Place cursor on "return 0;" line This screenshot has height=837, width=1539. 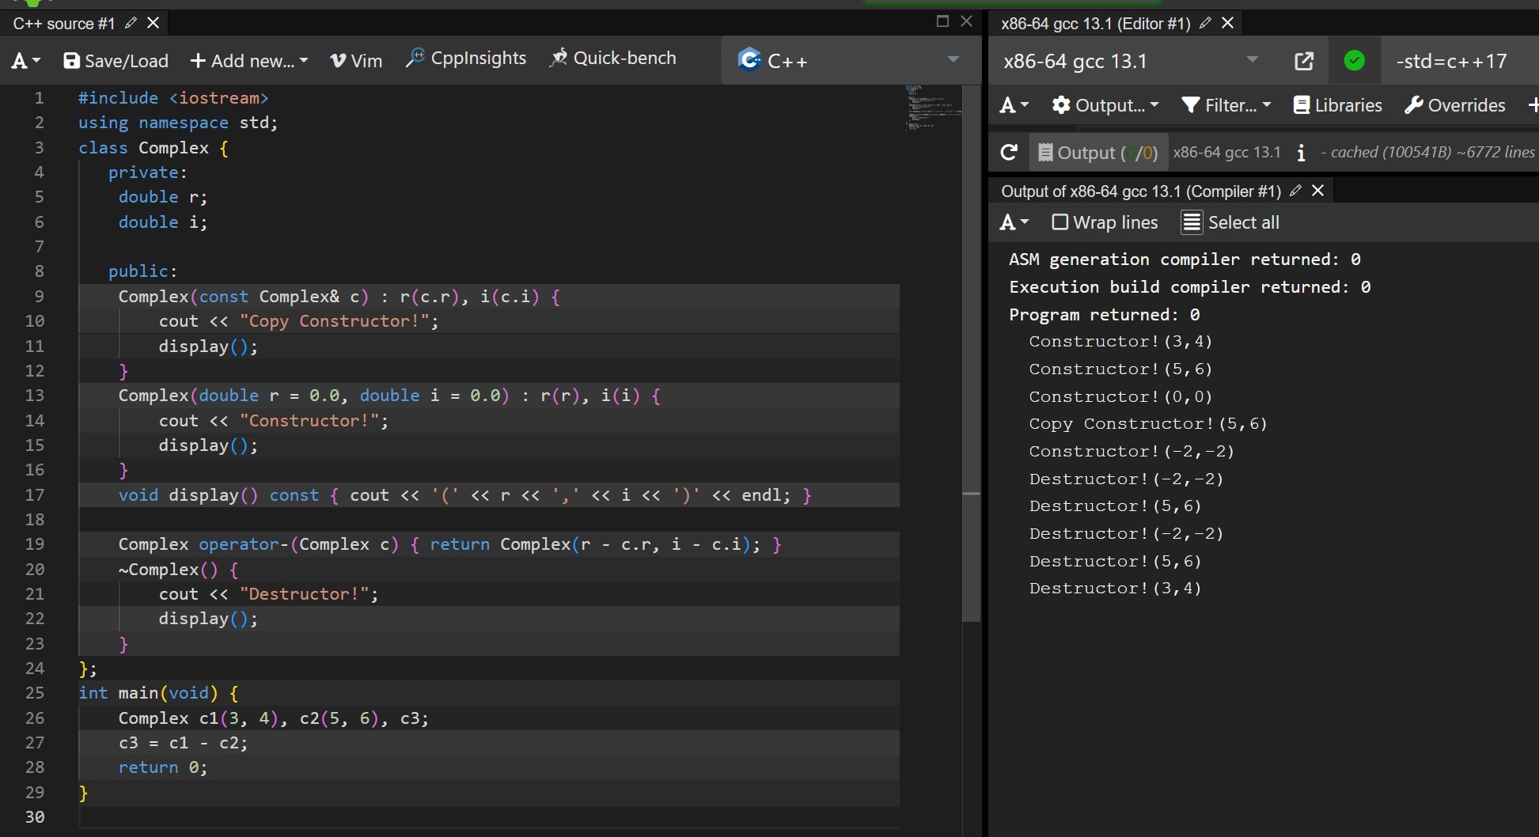point(163,767)
